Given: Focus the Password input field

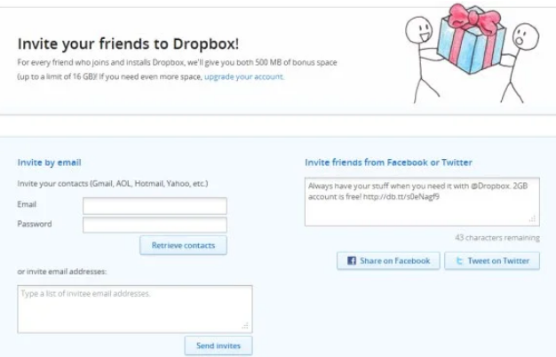Looking at the screenshot, I should click(x=155, y=225).
